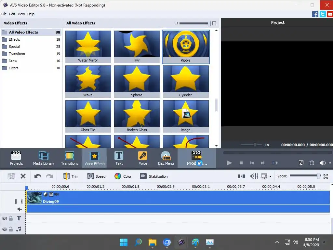Redo the last action
Image resolution: width=333 pixels, height=250 pixels.
click(49, 176)
